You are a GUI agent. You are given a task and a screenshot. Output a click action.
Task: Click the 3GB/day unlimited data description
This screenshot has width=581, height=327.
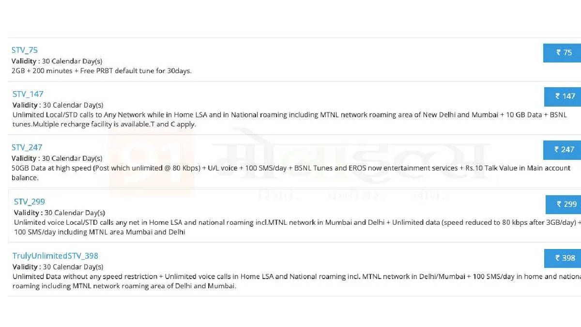pyautogui.click(x=297, y=227)
